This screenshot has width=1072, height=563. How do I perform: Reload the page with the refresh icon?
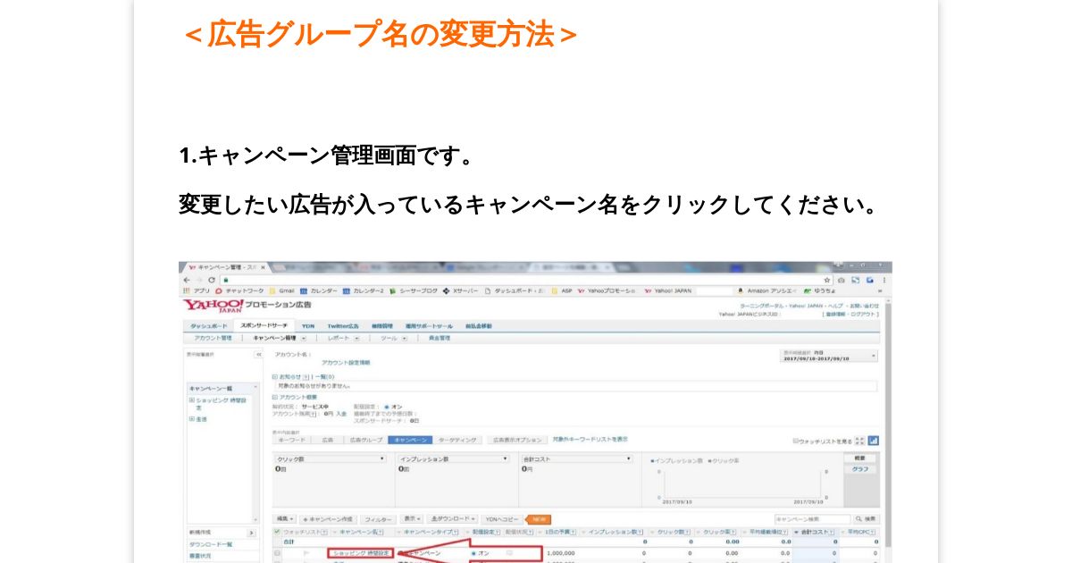(212, 280)
